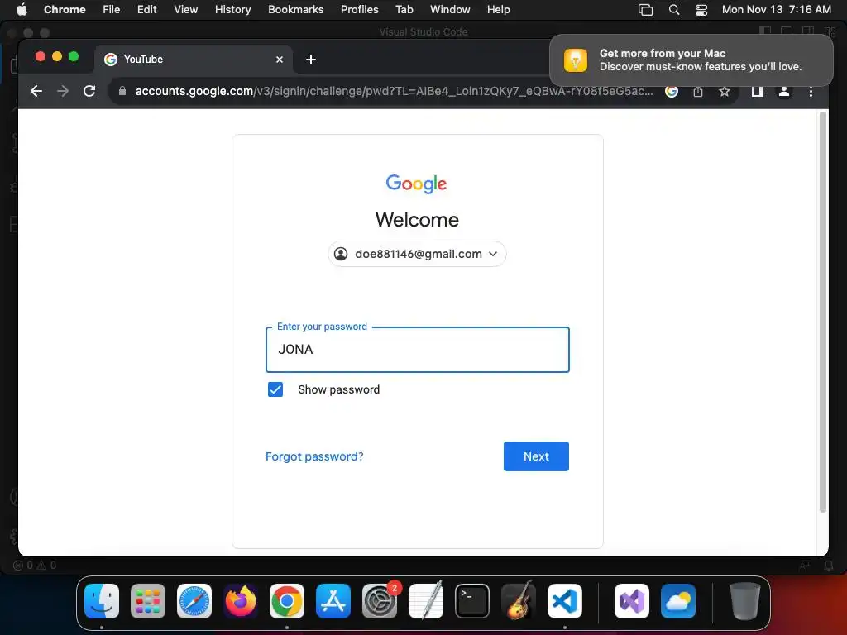The width and height of the screenshot is (847, 635).
Task: Open Safari from the Dock
Action: click(194, 601)
